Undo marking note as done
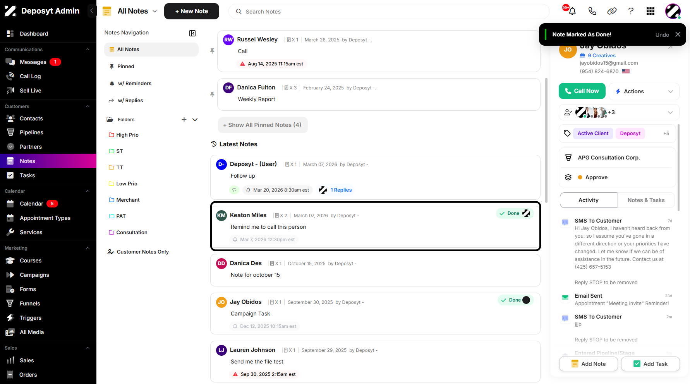 point(662,35)
